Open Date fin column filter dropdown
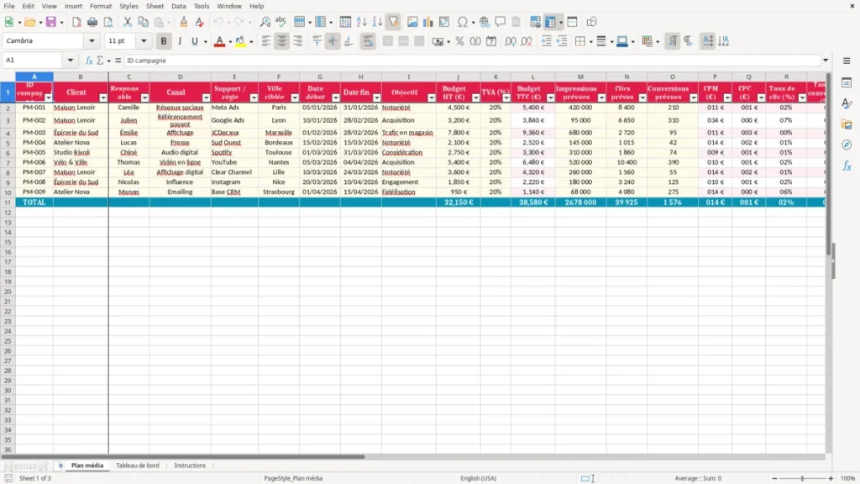The image size is (860, 484). [377, 97]
